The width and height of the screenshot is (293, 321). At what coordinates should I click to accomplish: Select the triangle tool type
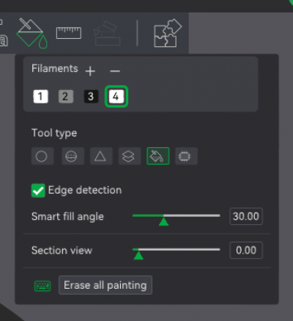tap(101, 156)
